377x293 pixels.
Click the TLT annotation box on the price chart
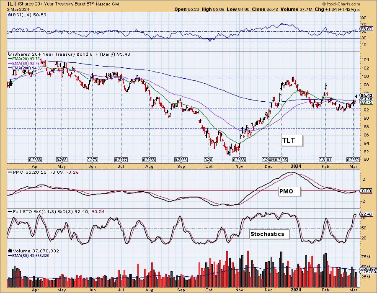click(x=292, y=140)
